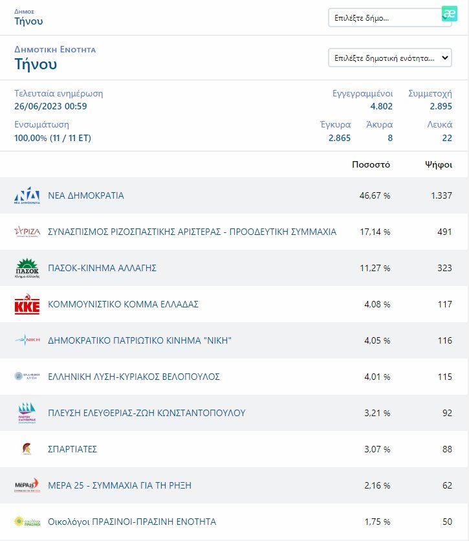Screen dimensions: 469x541
Task: Click the teal æ extension icon
Action: [x=449, y=14]
